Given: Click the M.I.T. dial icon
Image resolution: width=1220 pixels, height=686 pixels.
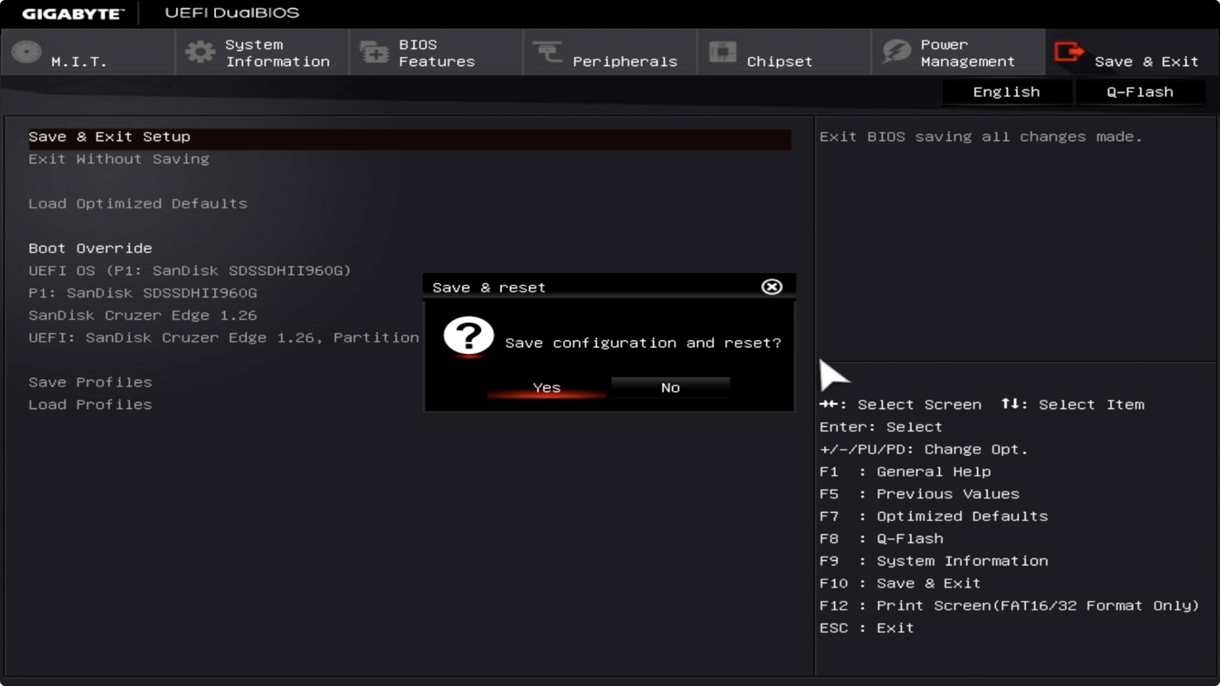Looking at the screenshot, I should (x=26, y=52).
